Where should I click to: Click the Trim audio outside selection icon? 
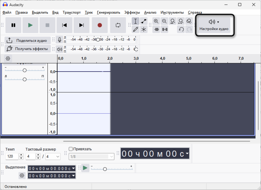(x=156, y=29)
